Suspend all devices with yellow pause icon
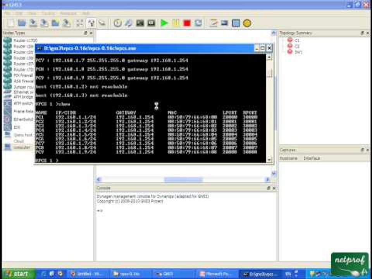 click(176, 23)
